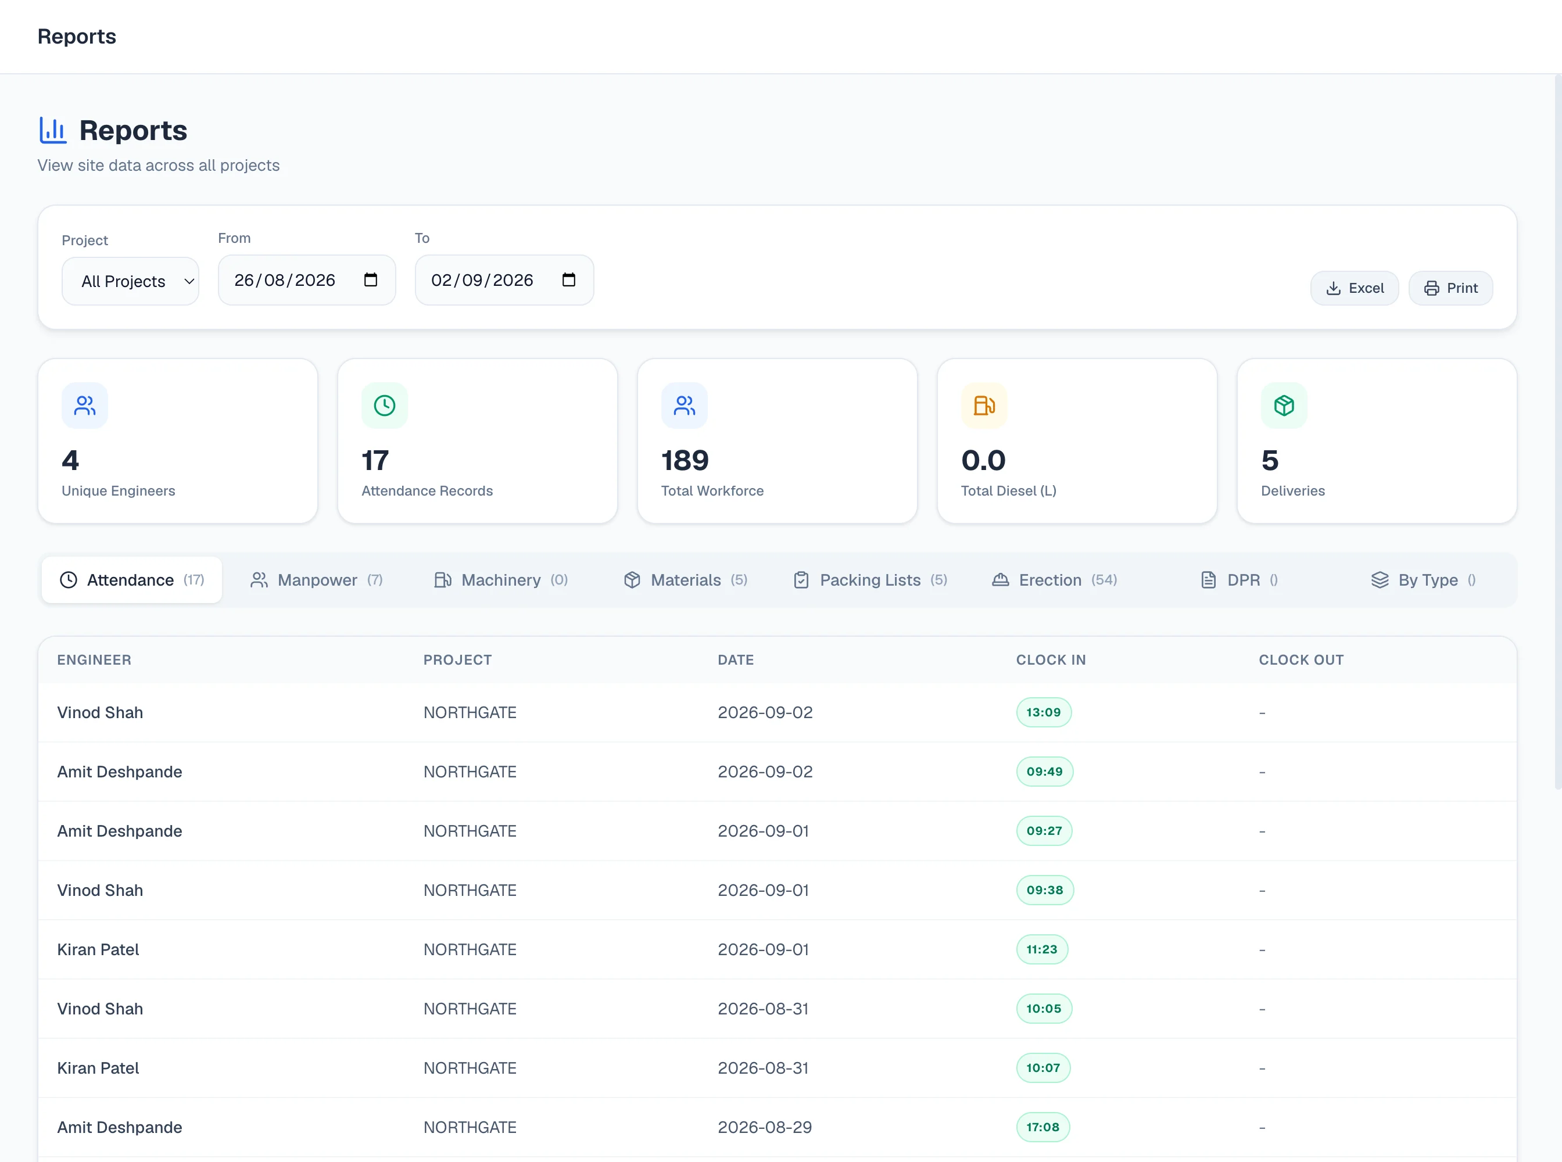Click the 10:05 clock-in badge
This screenshot has height=1162, width=1562.
pyautogui.click(x=1044, y=1009)
